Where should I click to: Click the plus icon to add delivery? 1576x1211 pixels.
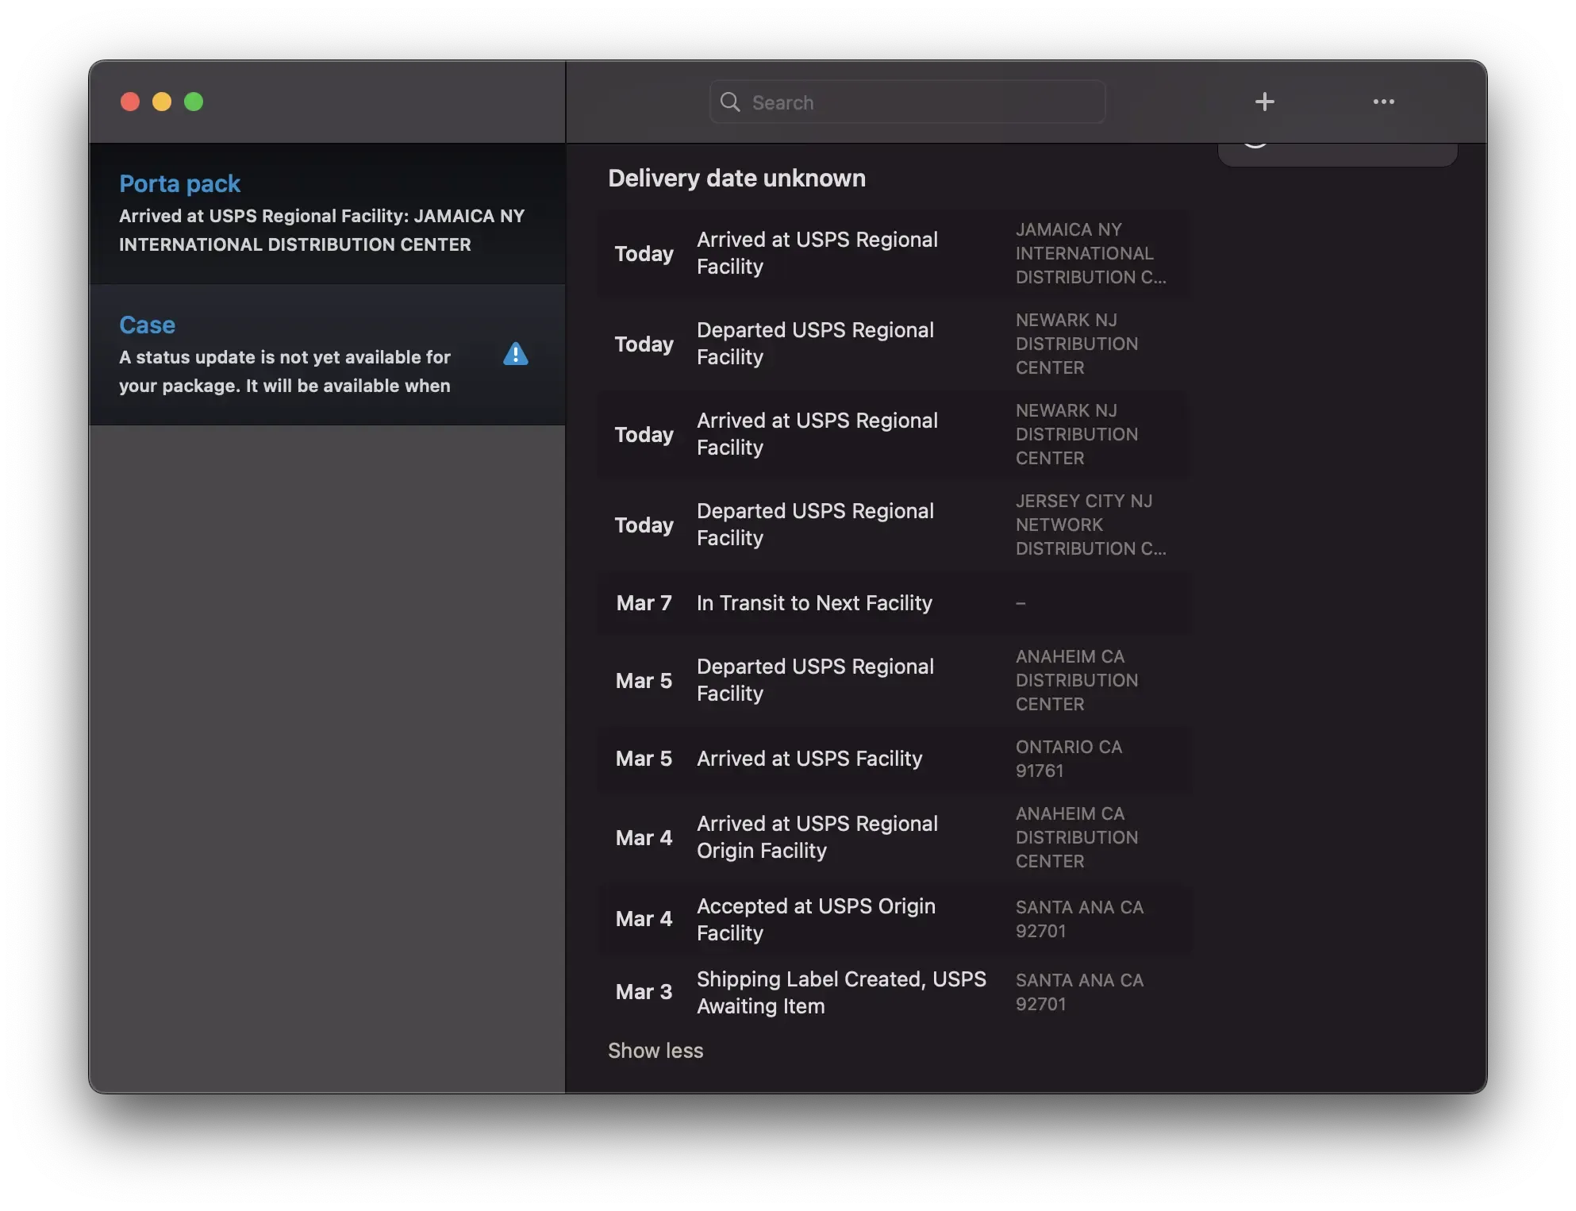point(1264,102)
